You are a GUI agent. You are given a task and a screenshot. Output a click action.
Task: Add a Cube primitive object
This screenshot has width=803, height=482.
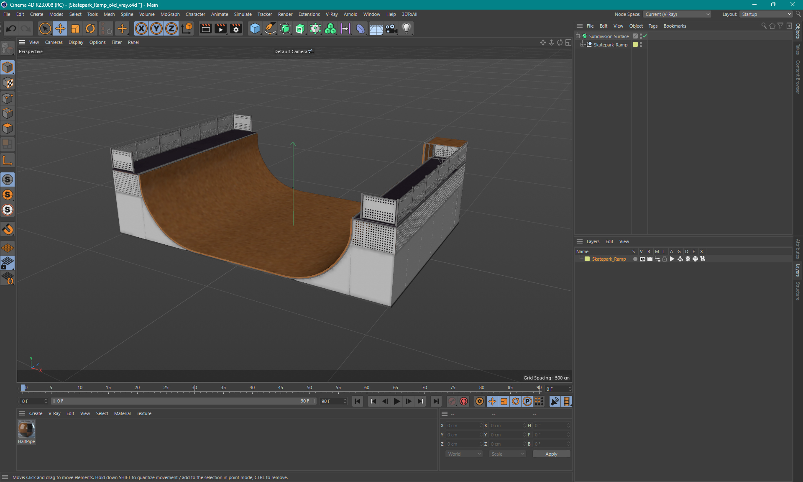pos(255,28)
